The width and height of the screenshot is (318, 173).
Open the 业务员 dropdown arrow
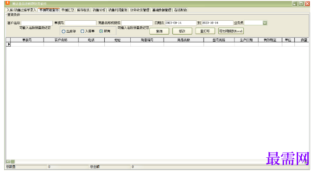(x=265, y=23)
